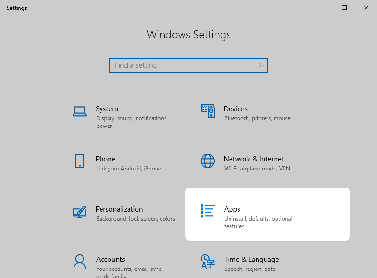Screen dimensions: 377x278
Task: Open the Accounts title text
Action: point(110,260)
